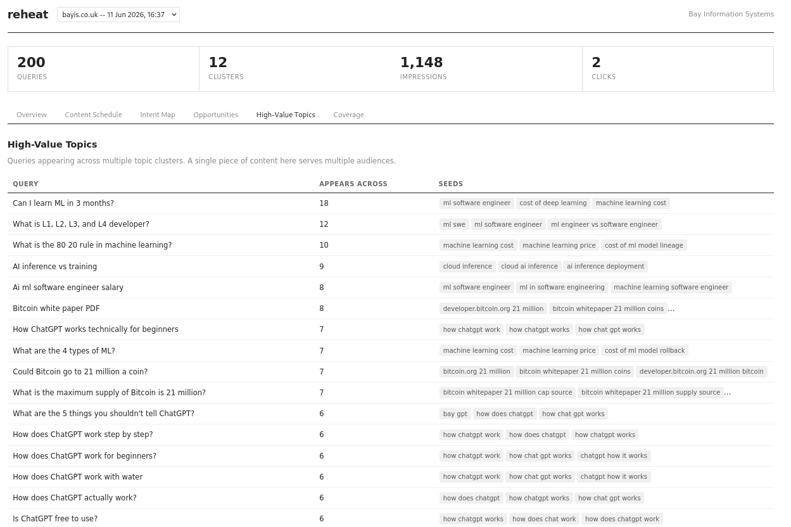Screen dimensions: 791x527
Task: Select the High-Value Topics tab
Action: click(286, 115)
